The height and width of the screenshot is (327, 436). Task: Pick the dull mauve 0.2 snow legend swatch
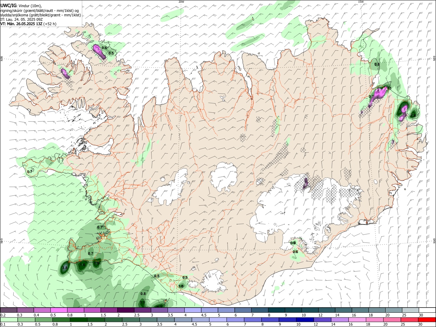[x=9, y=310]
